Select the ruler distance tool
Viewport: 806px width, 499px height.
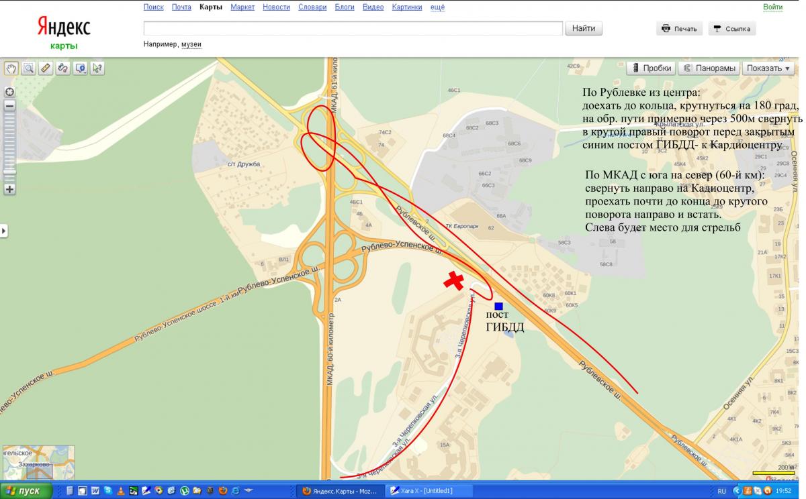click(x=46, y=68)
